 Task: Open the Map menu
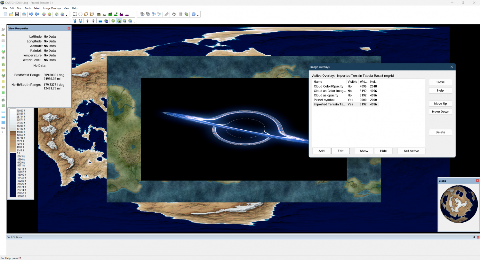[x=20, y=8]
